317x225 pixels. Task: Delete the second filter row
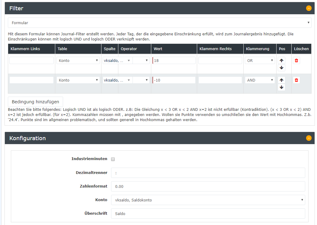tap(296, 80)
